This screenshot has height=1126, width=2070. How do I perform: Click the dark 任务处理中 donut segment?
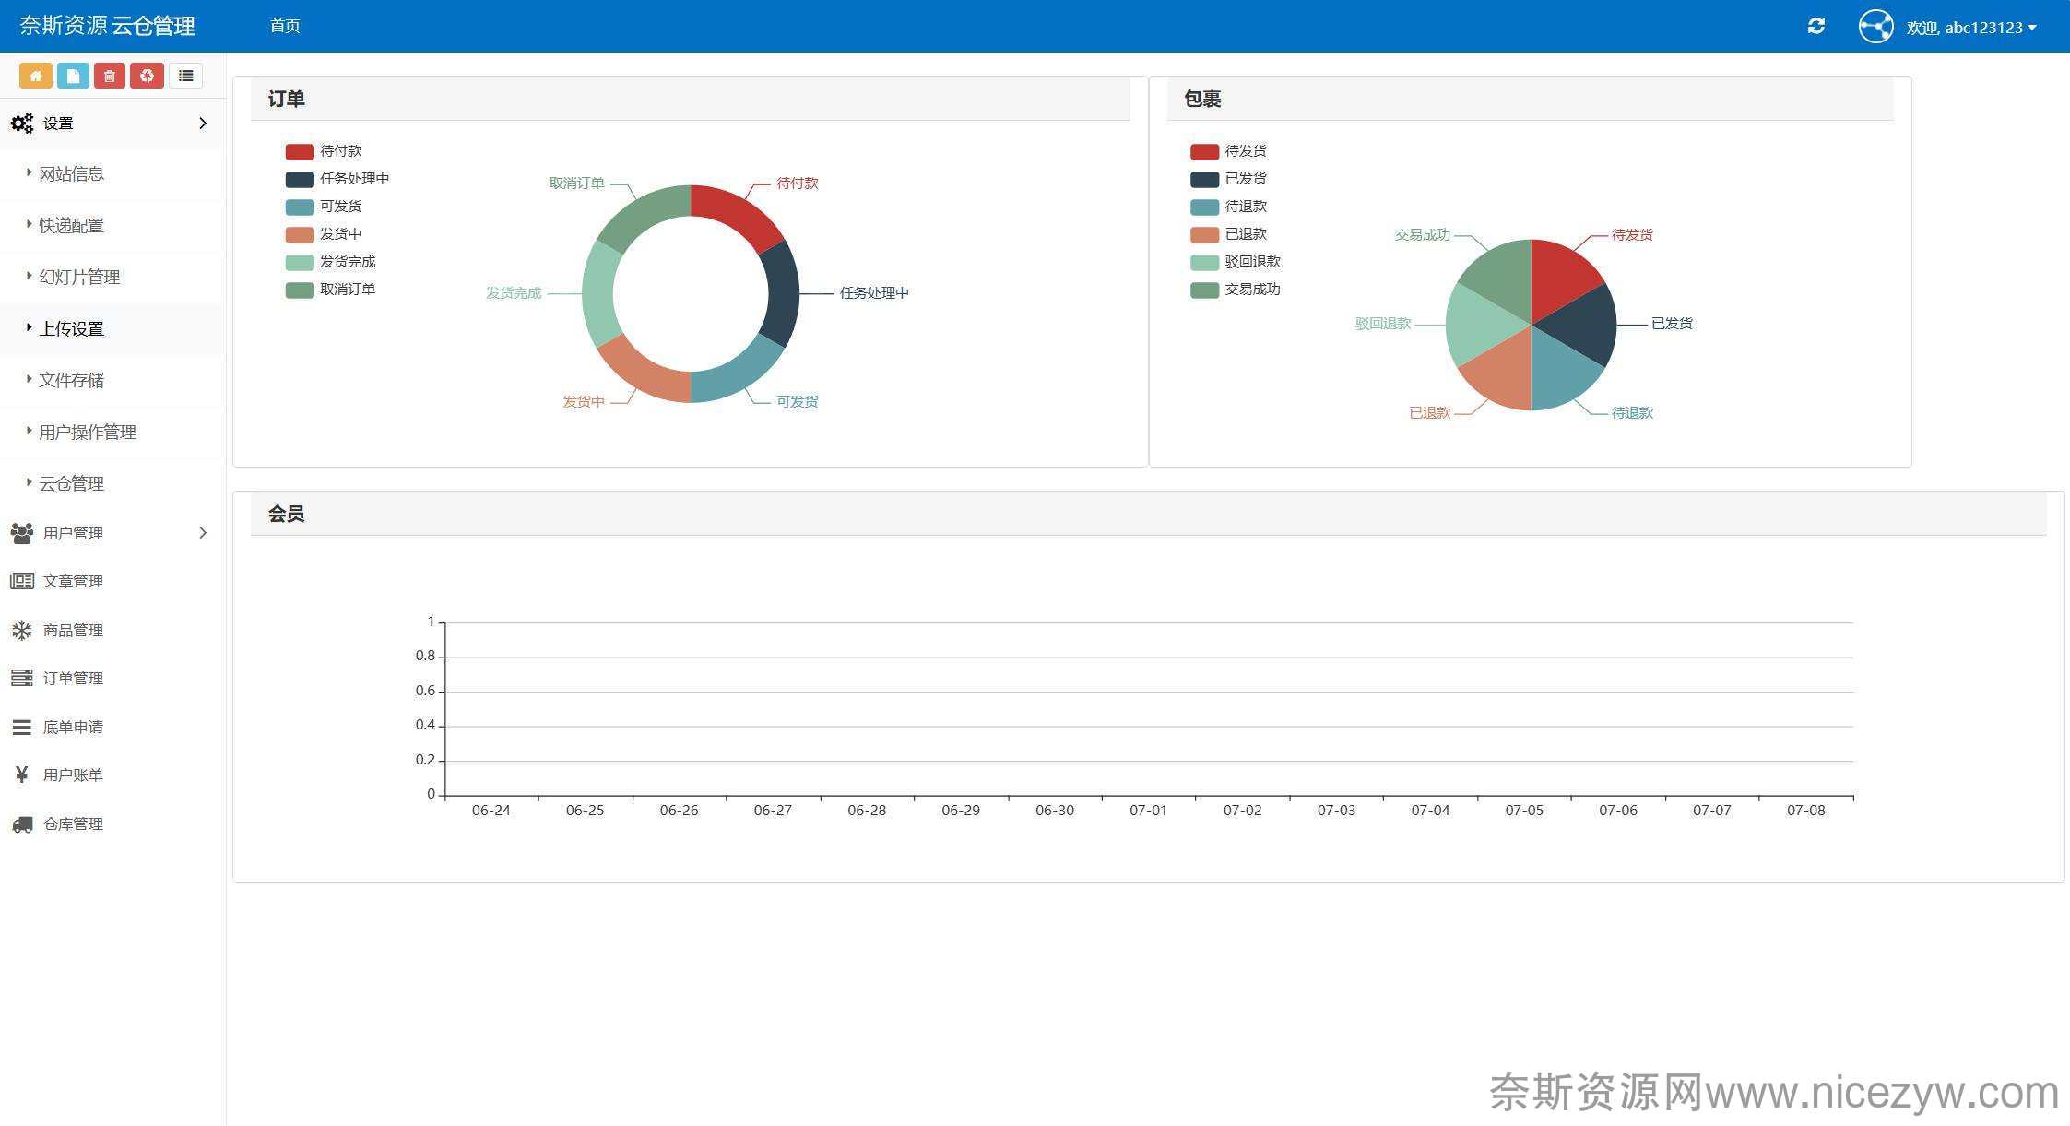pos(783,294)
